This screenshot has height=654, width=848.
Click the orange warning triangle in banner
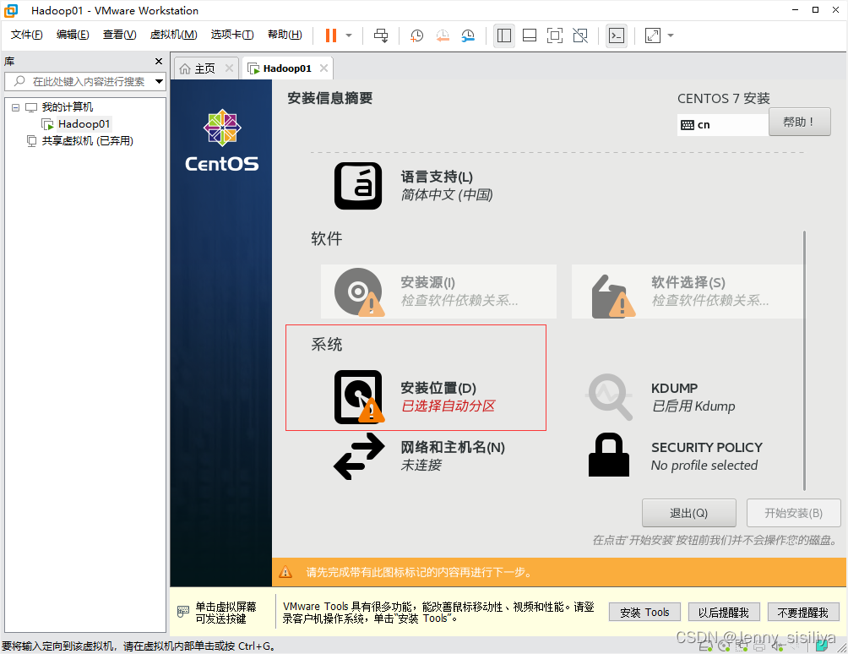[x=285, y=572]
